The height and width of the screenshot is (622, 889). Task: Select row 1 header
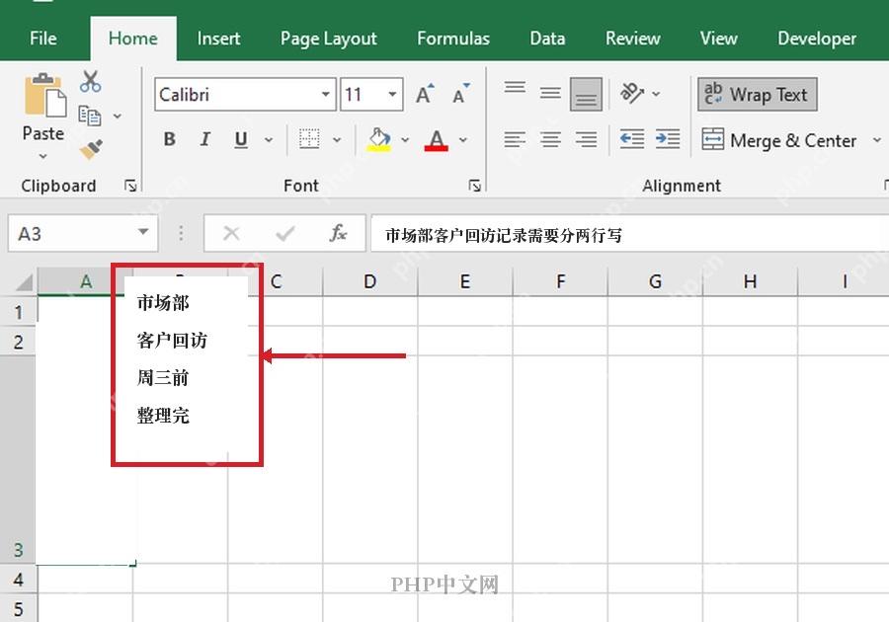18,311
